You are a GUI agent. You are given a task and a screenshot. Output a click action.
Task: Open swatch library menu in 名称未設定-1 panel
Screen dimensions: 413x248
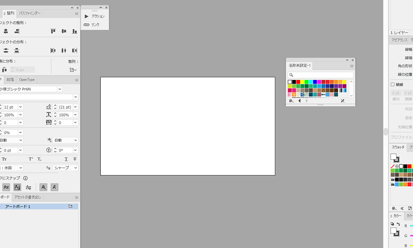tap(291, 101)
